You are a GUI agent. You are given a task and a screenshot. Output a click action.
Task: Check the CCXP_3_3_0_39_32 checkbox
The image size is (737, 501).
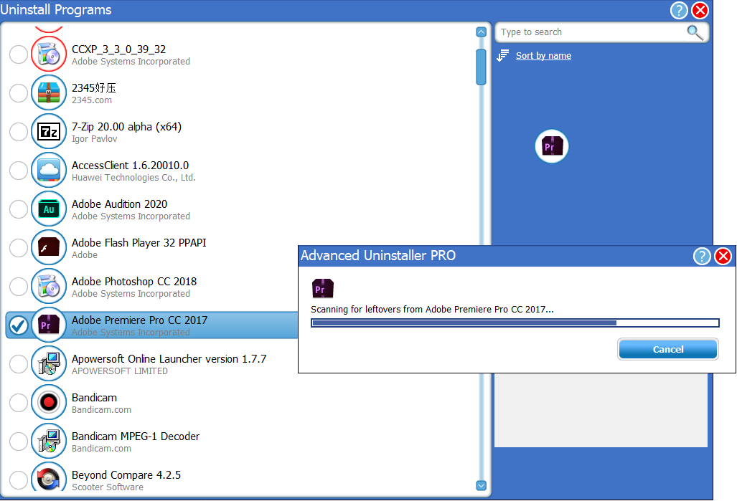pos(19,54)
